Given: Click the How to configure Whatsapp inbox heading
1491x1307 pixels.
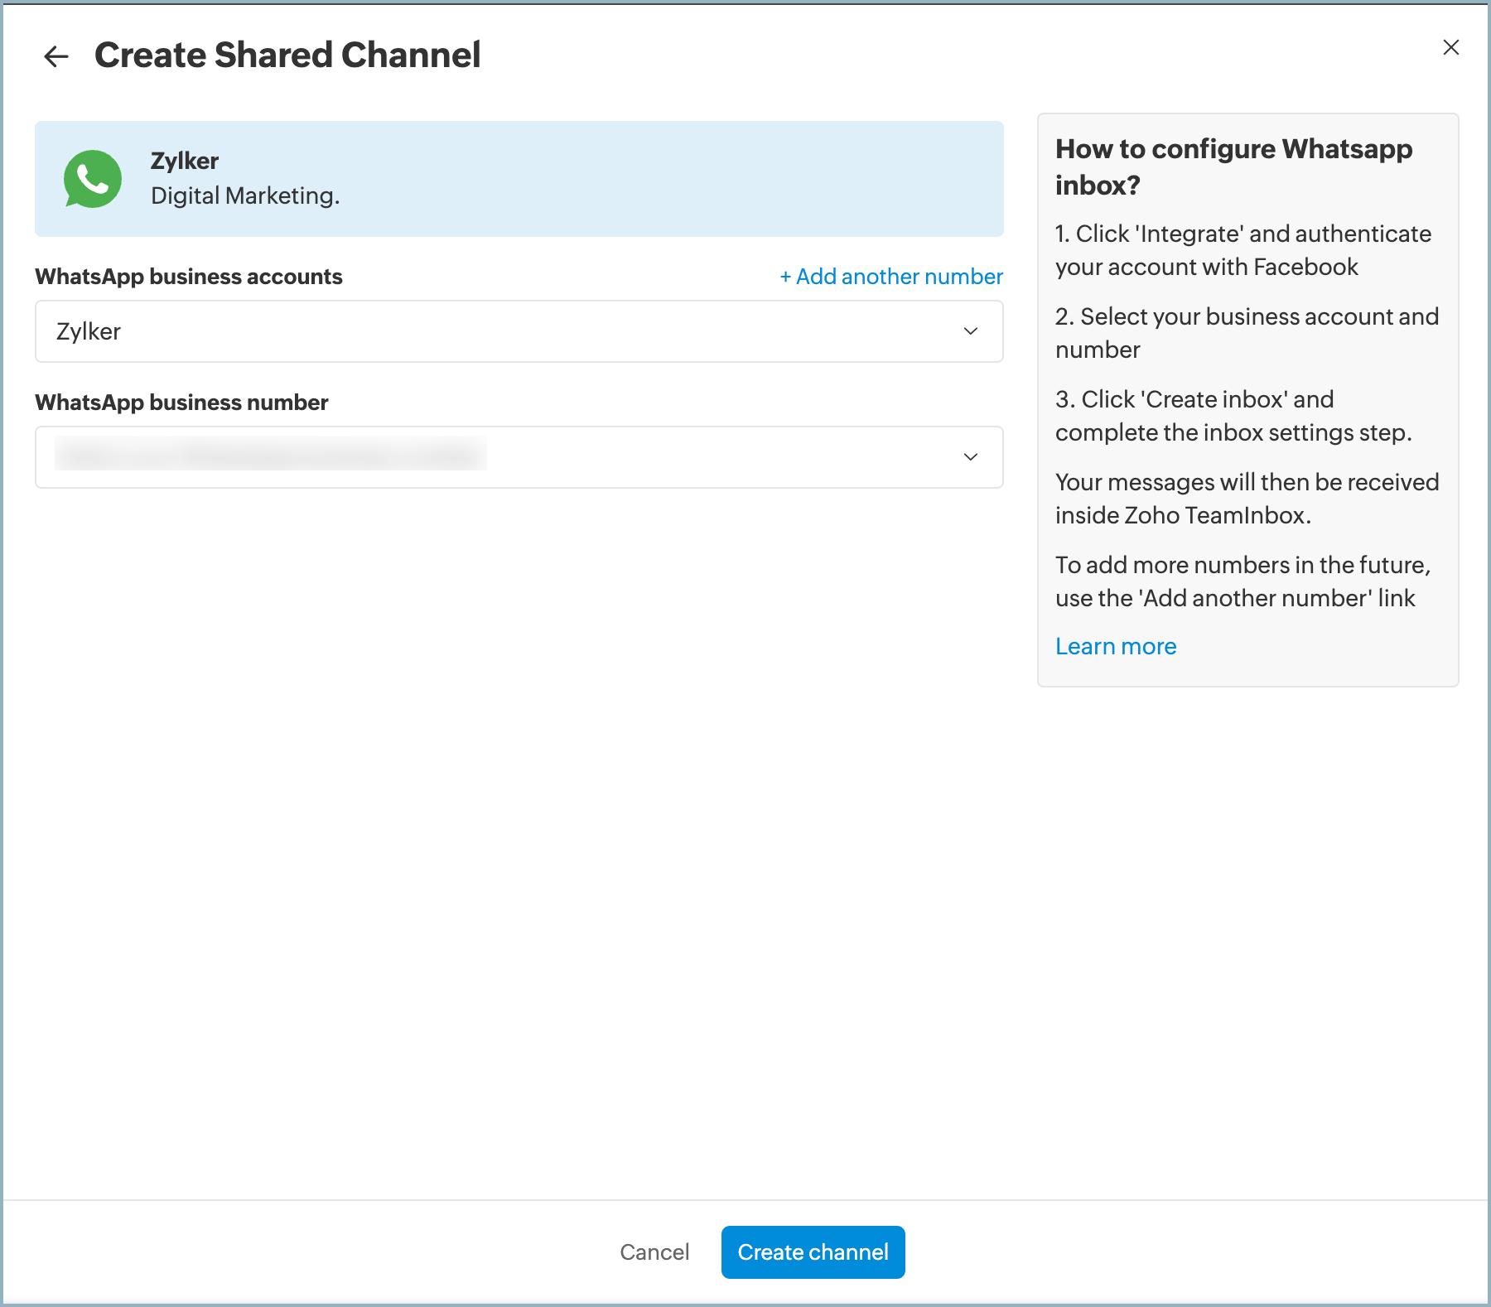Looking at the screenshot, I should (1233, 166).
